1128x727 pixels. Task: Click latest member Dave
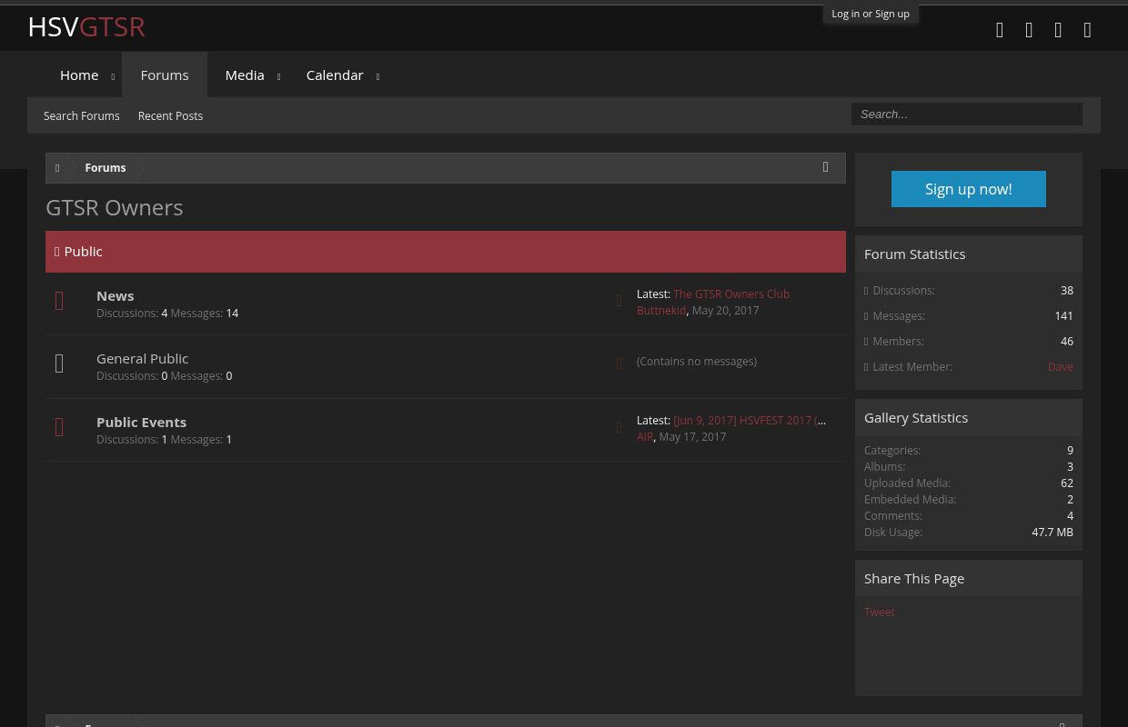click(1061, 366)
